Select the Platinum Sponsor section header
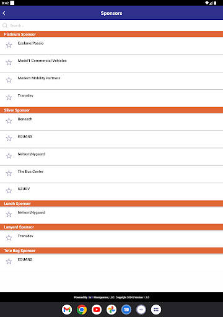 (111, 34)
